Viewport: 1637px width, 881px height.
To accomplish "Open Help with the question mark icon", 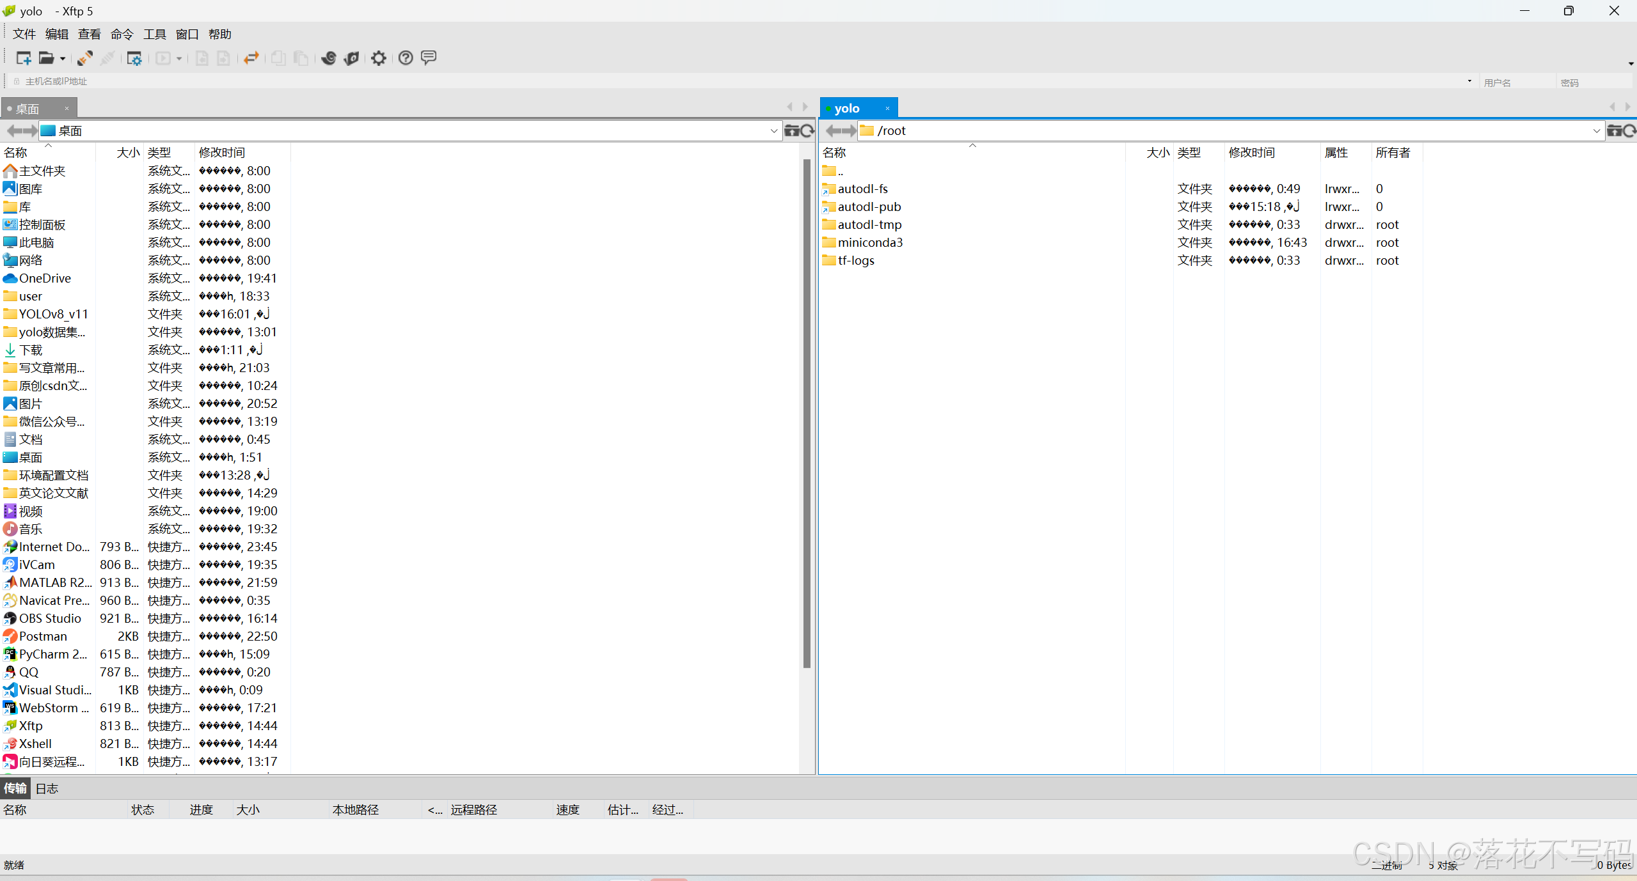I will 406,58.
